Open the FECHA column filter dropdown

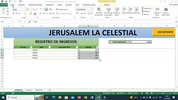31,47
